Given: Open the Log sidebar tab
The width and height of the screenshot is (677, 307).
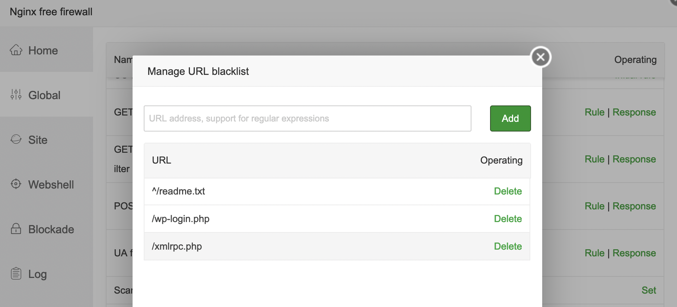Looking at the screenshot, I should click(x=38, y=274).
